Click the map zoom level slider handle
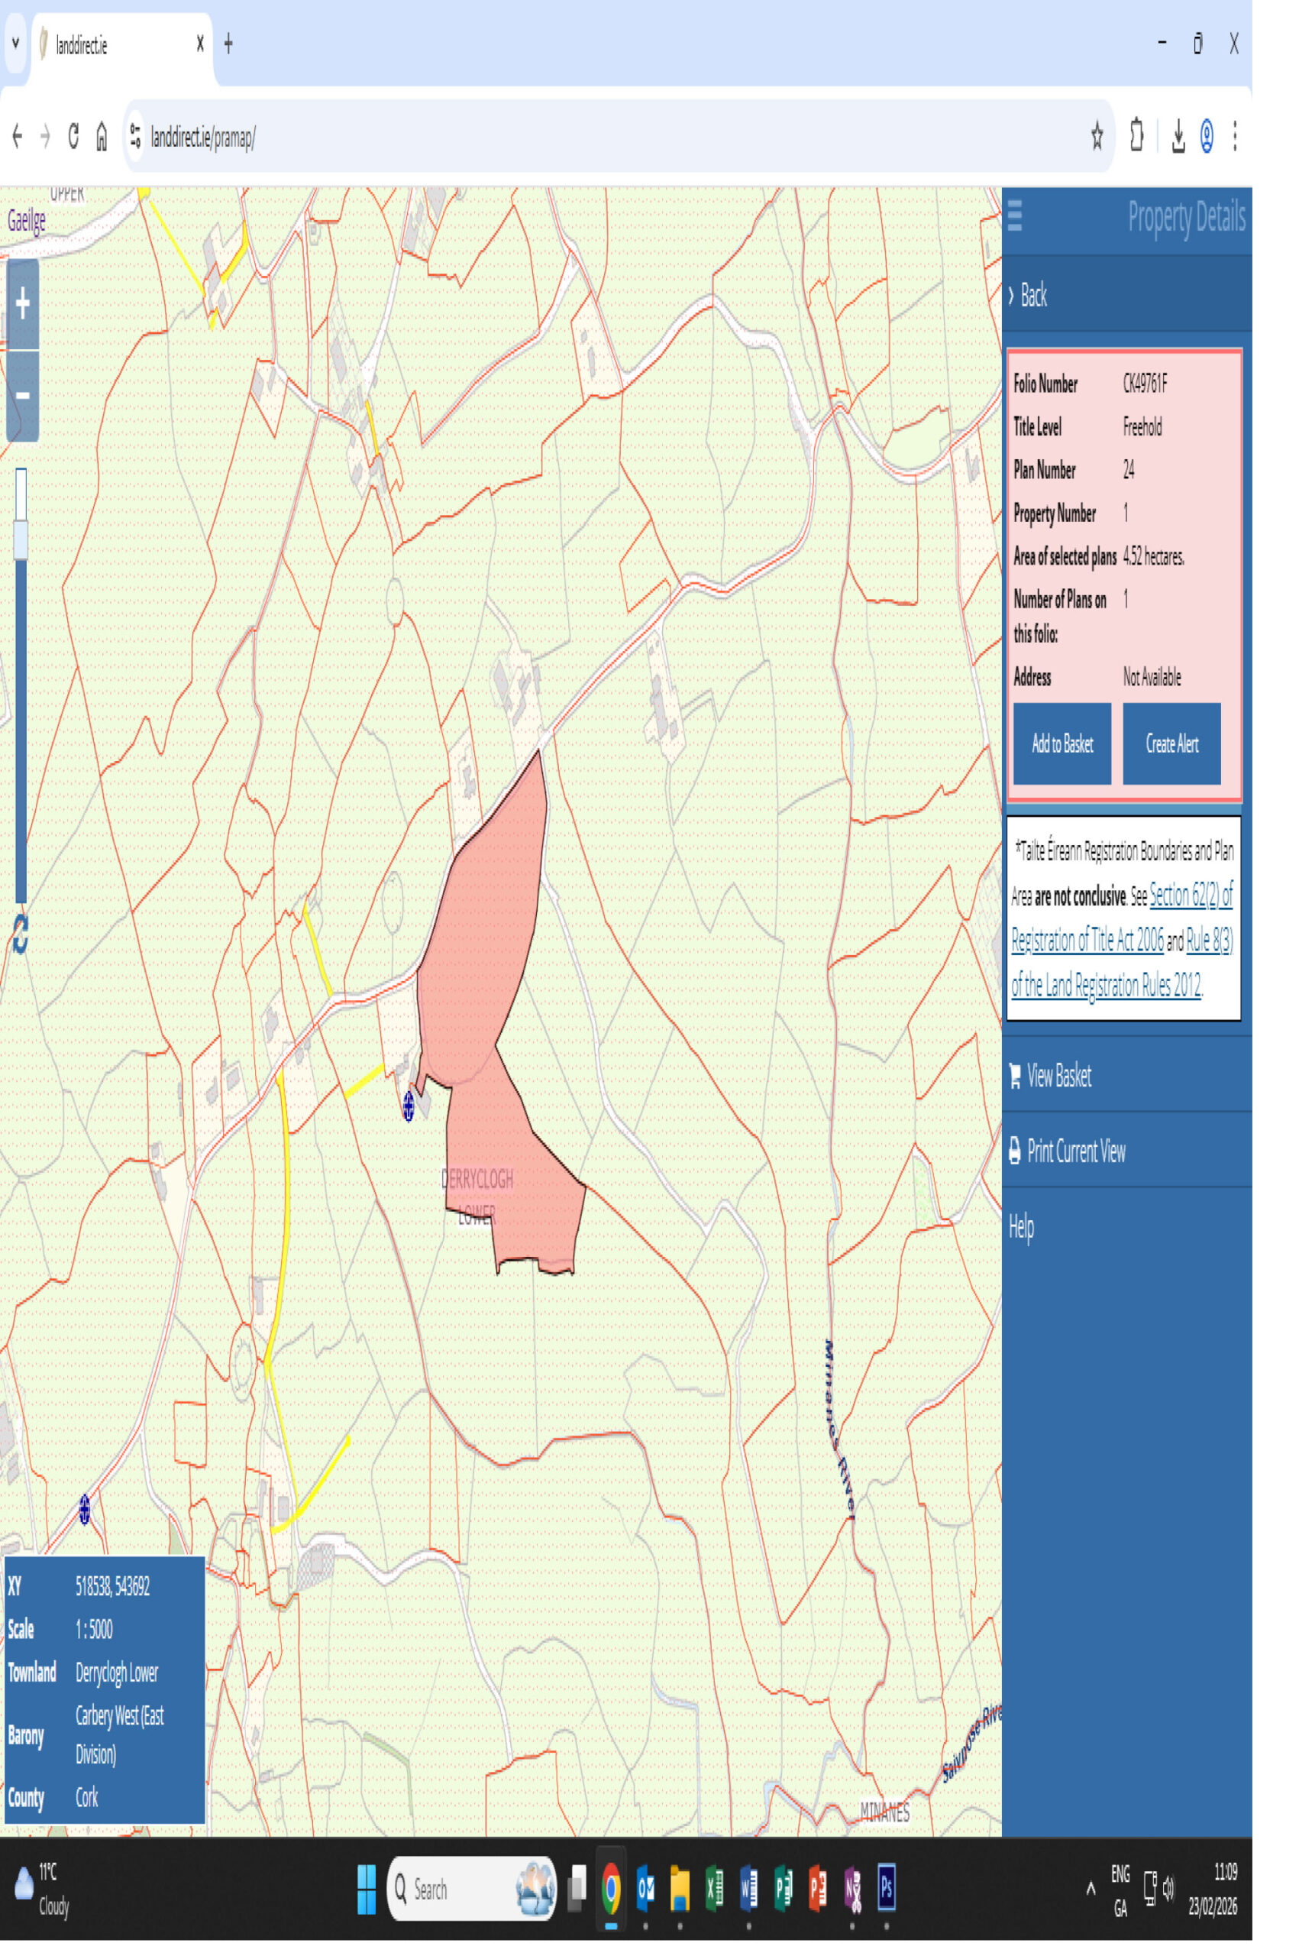Screen dimensions: 1299x1956 tap(21, 539)
